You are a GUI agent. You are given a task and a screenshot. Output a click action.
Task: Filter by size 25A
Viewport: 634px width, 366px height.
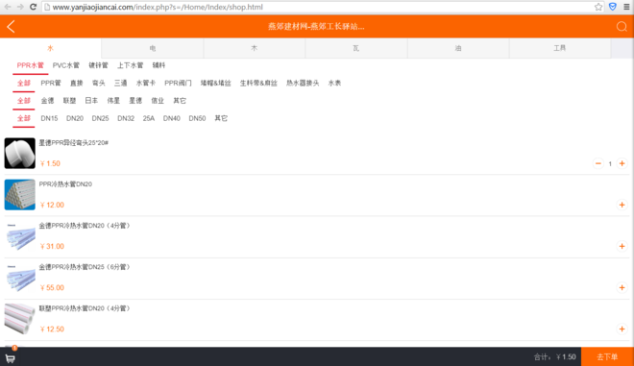pyautogui.click(x=148, y=118)
